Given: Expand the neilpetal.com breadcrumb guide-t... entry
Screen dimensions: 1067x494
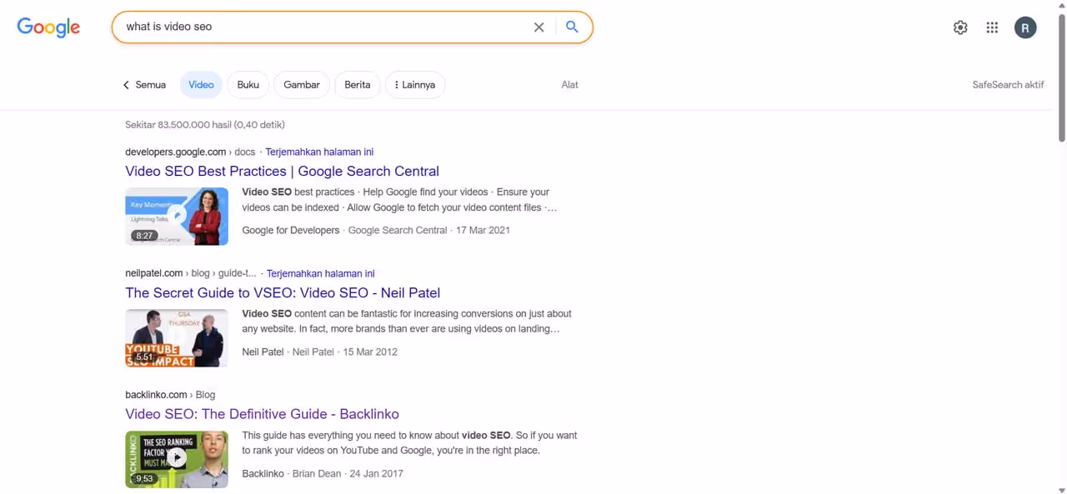Looking at the screenshot, I should click(x=236, y=273).
